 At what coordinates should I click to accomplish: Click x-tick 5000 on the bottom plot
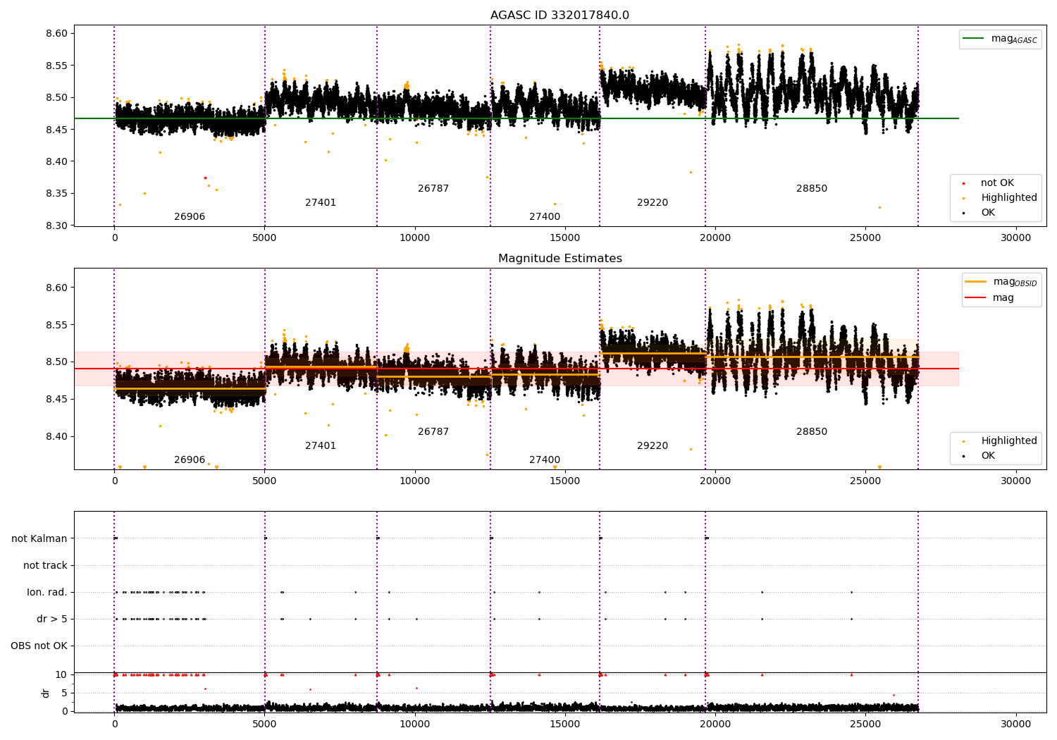264,724
